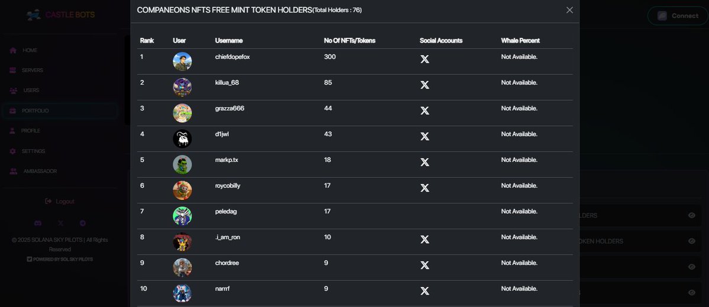The height and width of the screenshot is (307, 709).
Task: Click the Logout link
Action: [x=60, y=201]
